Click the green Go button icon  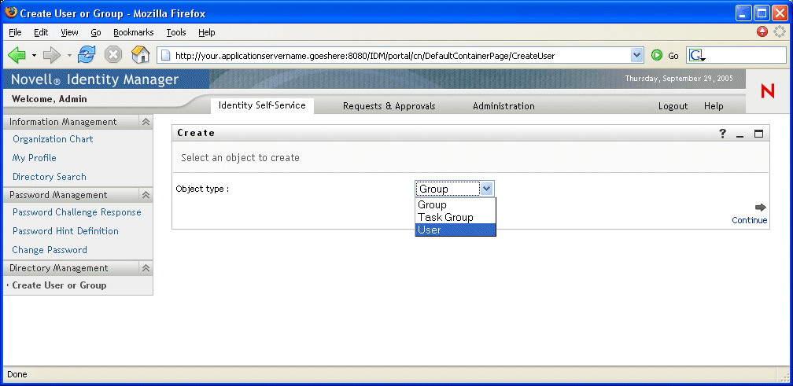point(656,56)
